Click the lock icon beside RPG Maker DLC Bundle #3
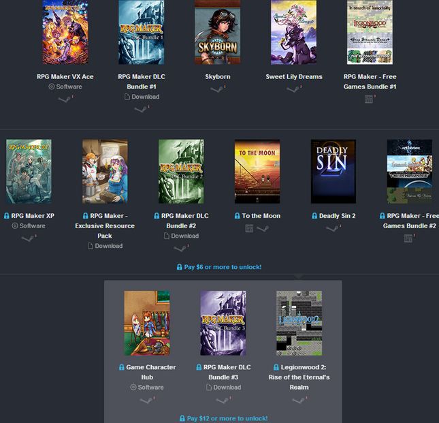 coord(199,367)
